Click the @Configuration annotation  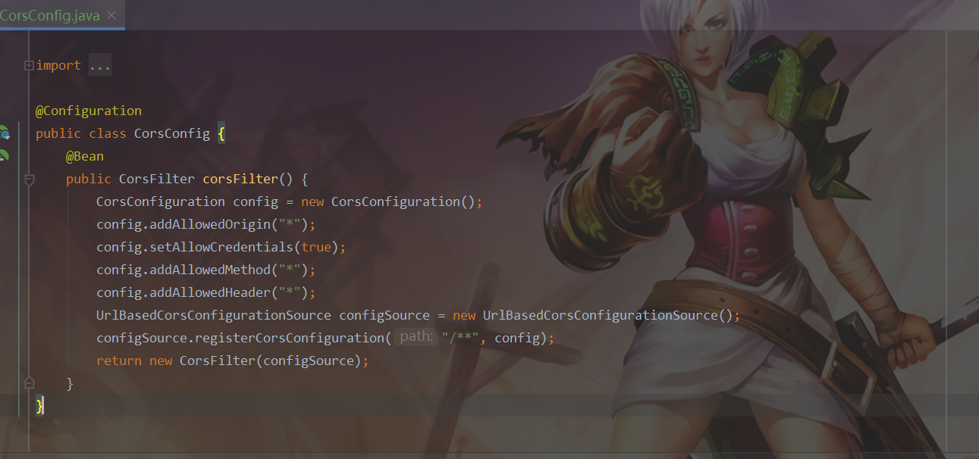pyautogui.click(x=88, y=111)
